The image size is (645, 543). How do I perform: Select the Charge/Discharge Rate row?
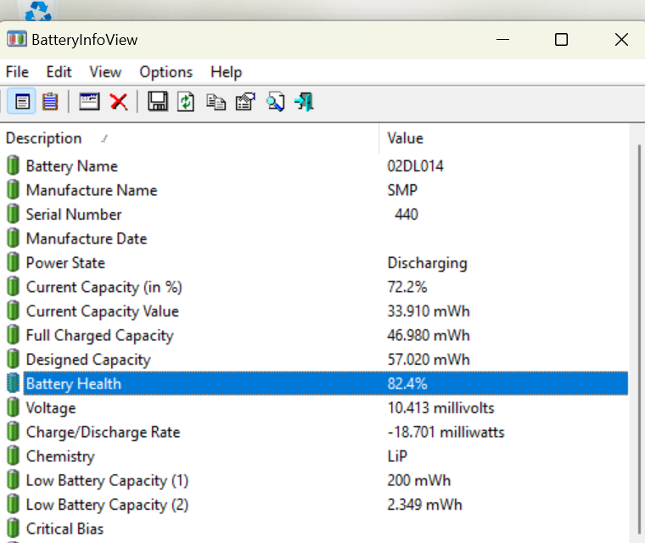click(314, 432)
